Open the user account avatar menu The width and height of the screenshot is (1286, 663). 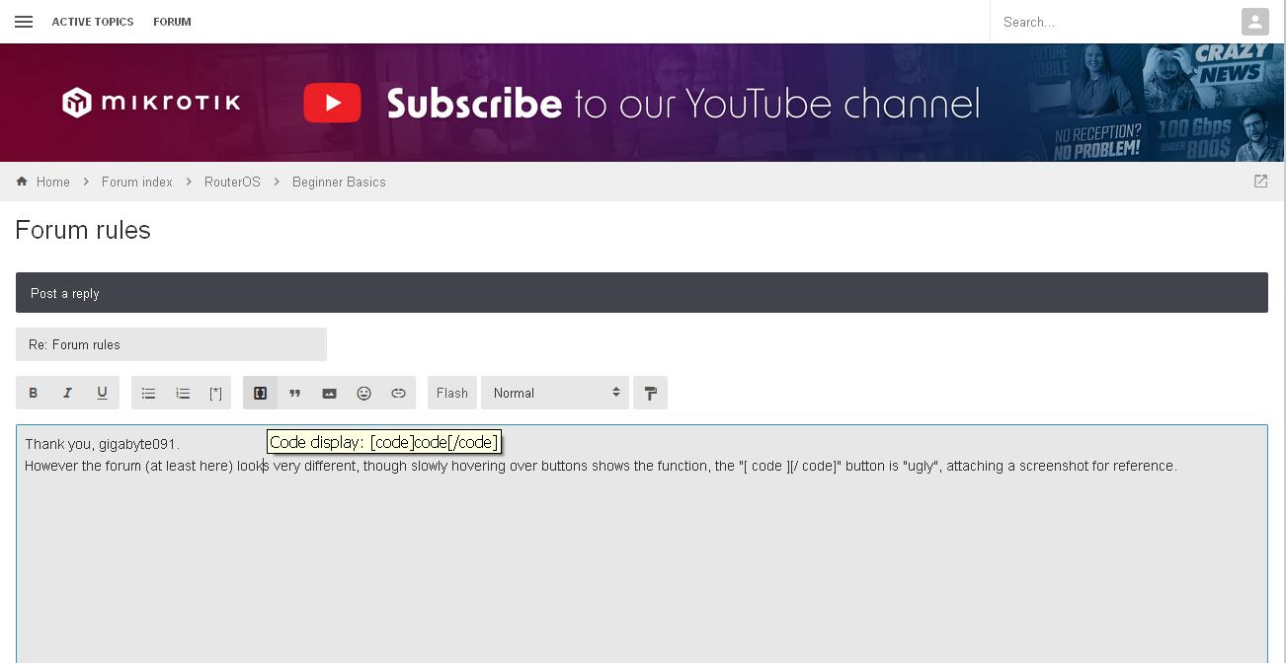(x=1254, y=22)
